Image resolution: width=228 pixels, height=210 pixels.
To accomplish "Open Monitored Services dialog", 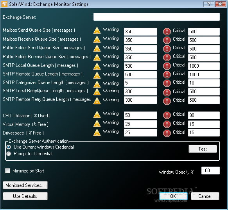I will (25, 185).
